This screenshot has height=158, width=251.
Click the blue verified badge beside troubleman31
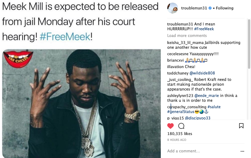click(x=210, y=8)
